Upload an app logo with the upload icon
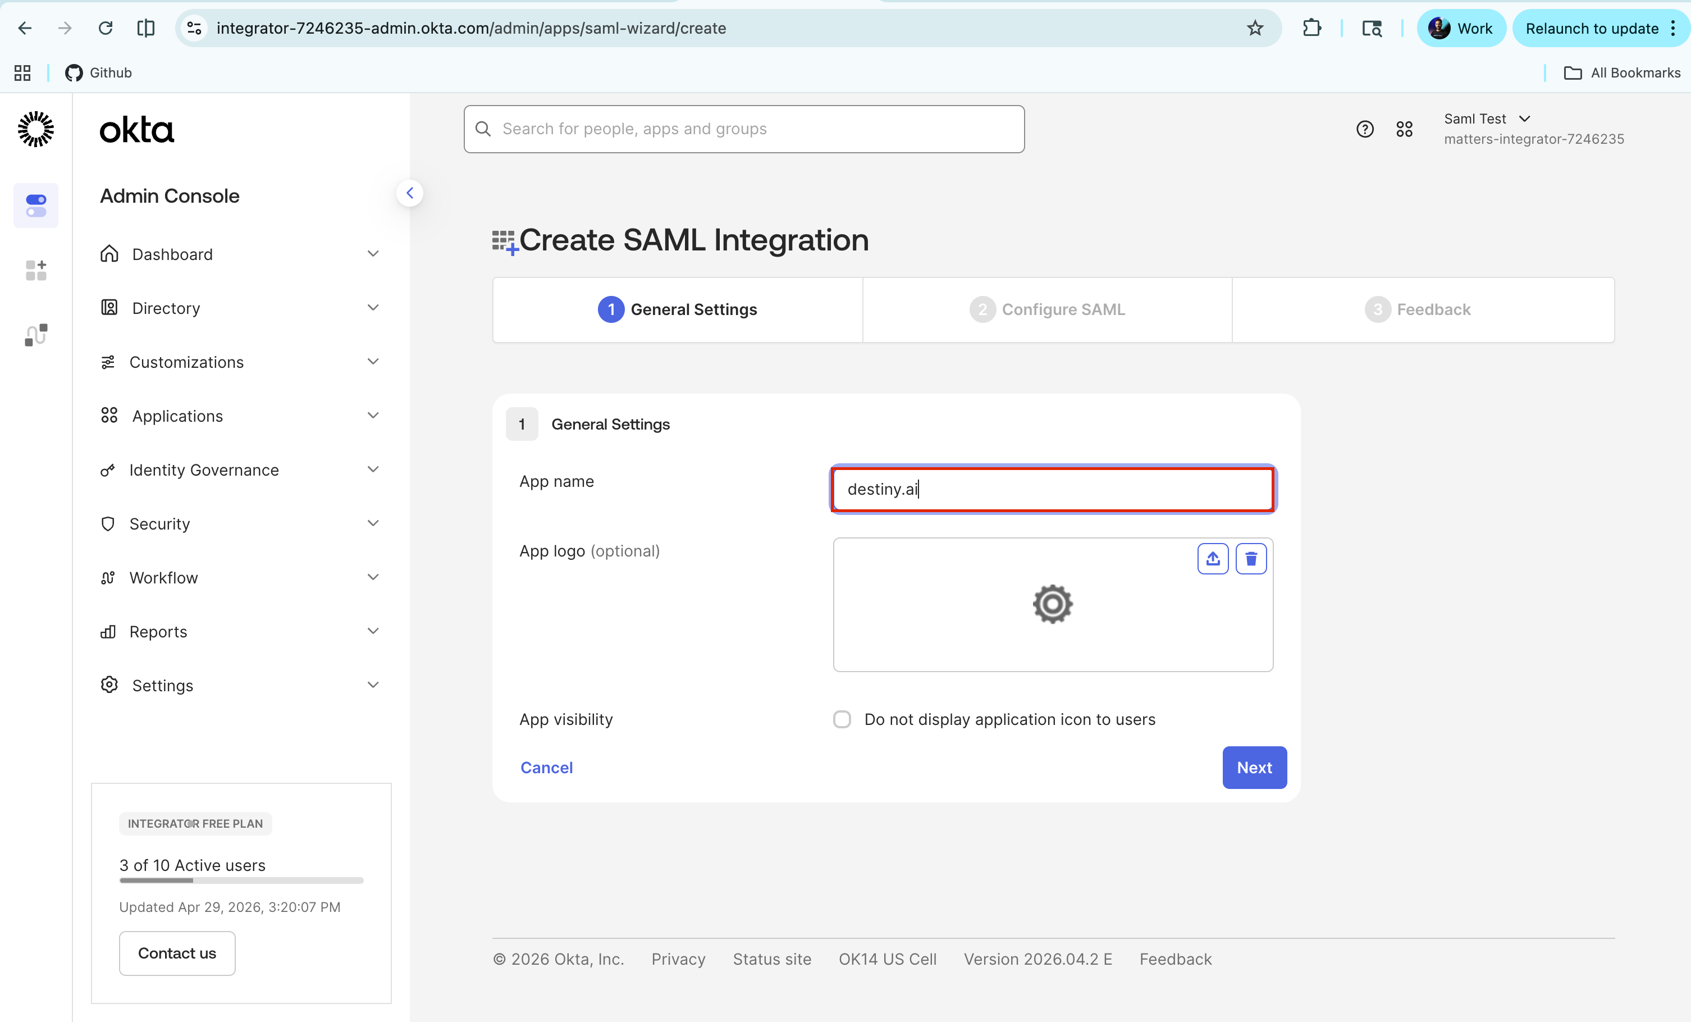This screenshot has width=1691, height=1022. click(x=1213, y=559)
